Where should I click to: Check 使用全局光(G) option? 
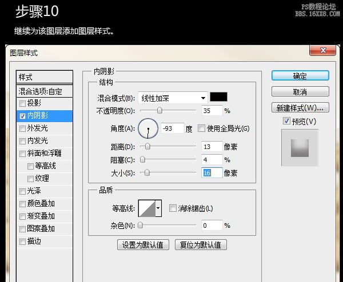coord(201,128)
